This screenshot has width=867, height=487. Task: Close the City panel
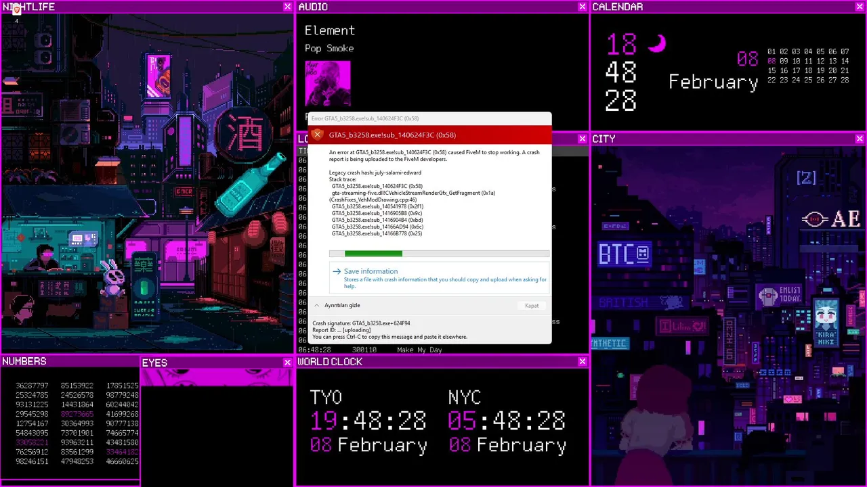tap(860, 139)
